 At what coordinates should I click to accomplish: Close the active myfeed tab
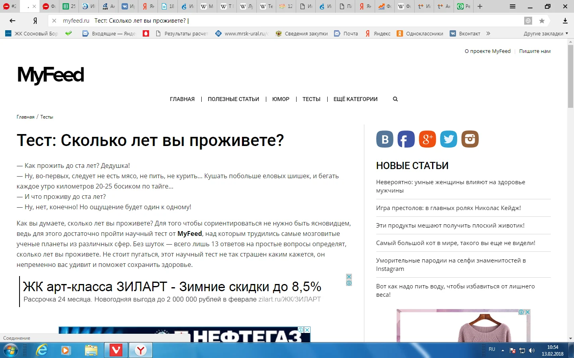34,6
